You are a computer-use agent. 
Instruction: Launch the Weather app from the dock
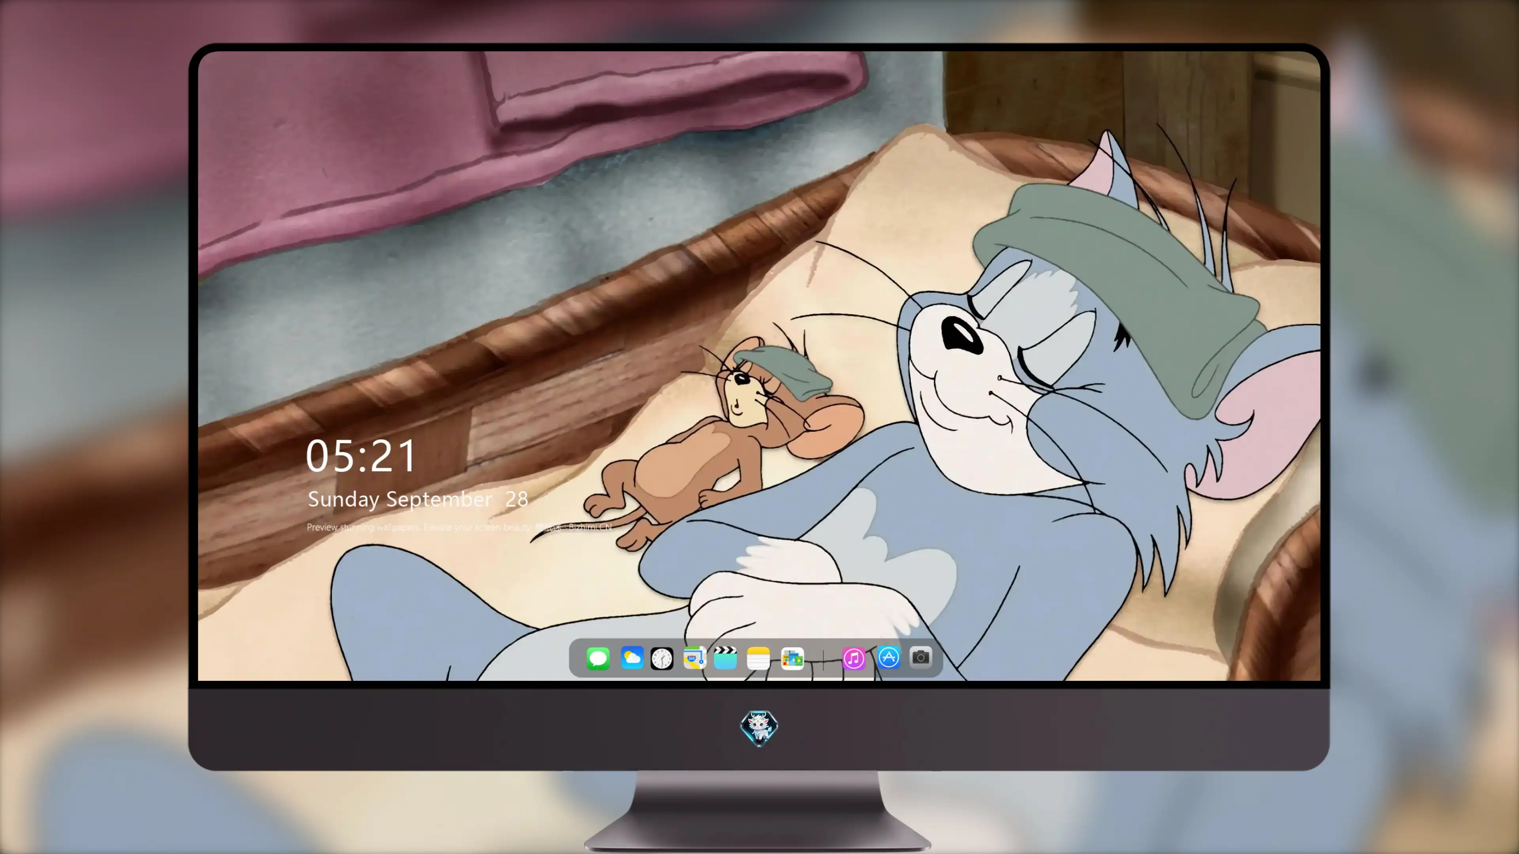[632, 658]
